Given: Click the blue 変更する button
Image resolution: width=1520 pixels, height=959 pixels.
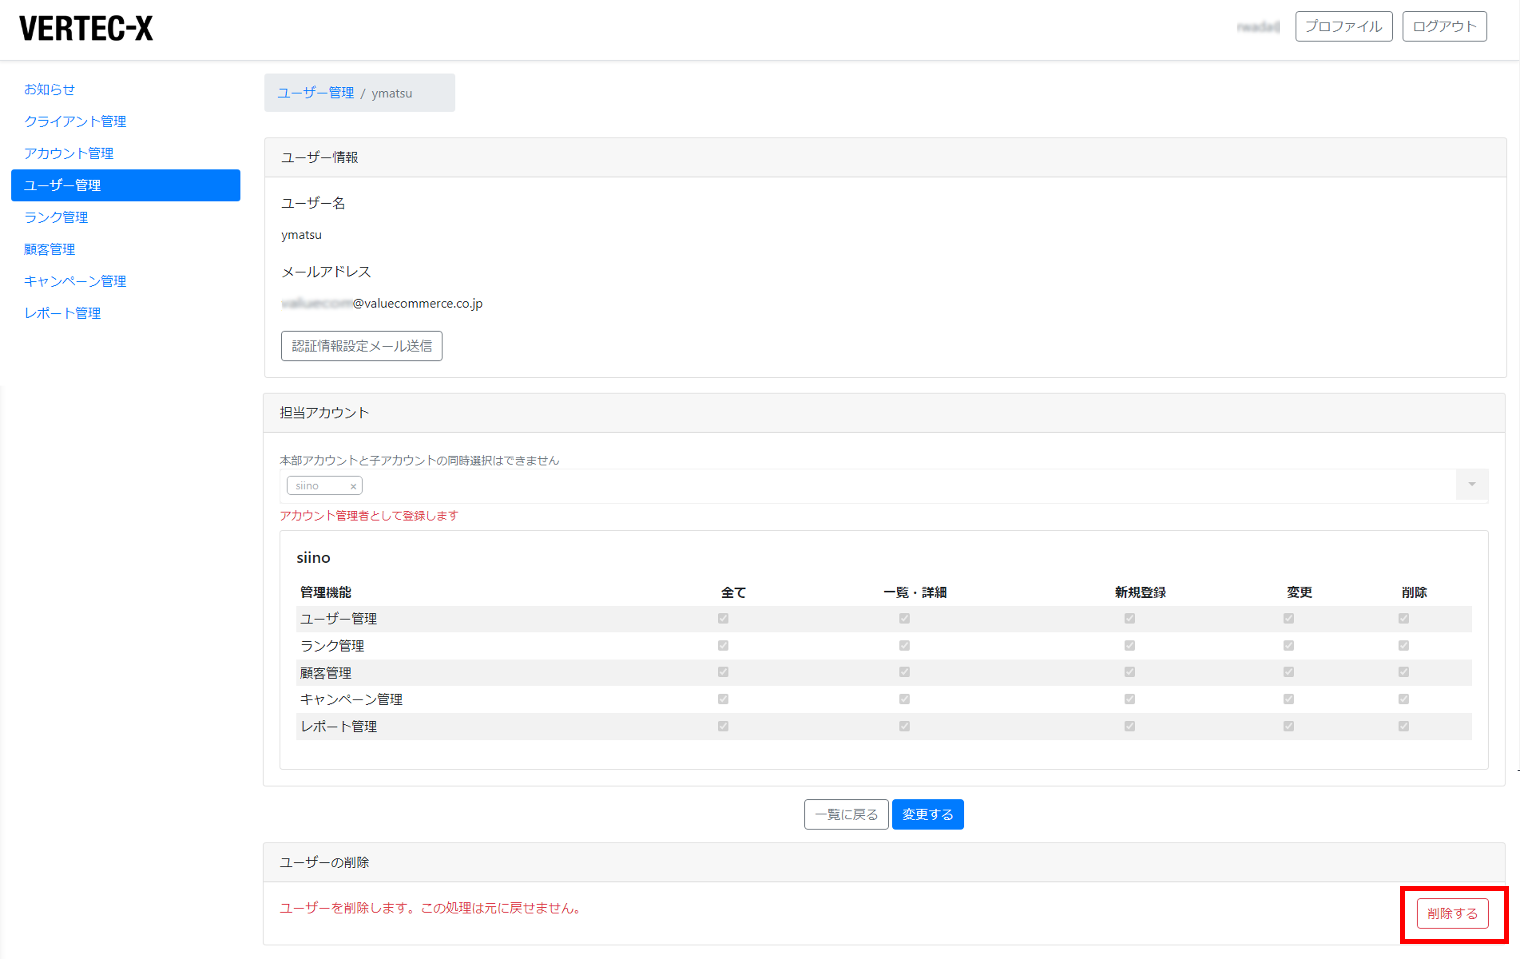Looking at the screenshot, I should pyautogui.click(x=927, y=814).
